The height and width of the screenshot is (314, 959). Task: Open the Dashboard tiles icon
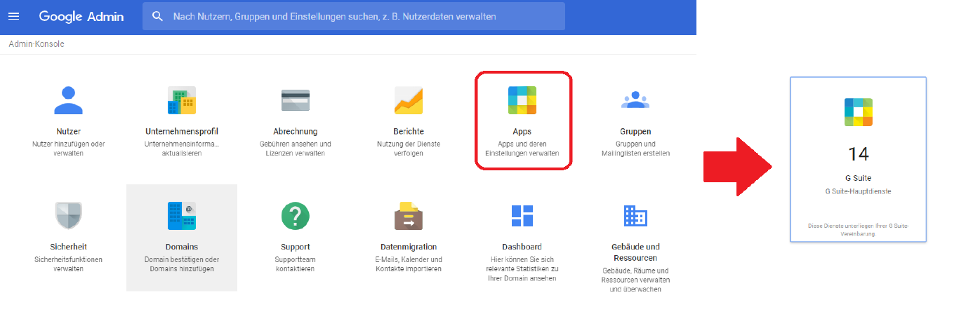522,215
